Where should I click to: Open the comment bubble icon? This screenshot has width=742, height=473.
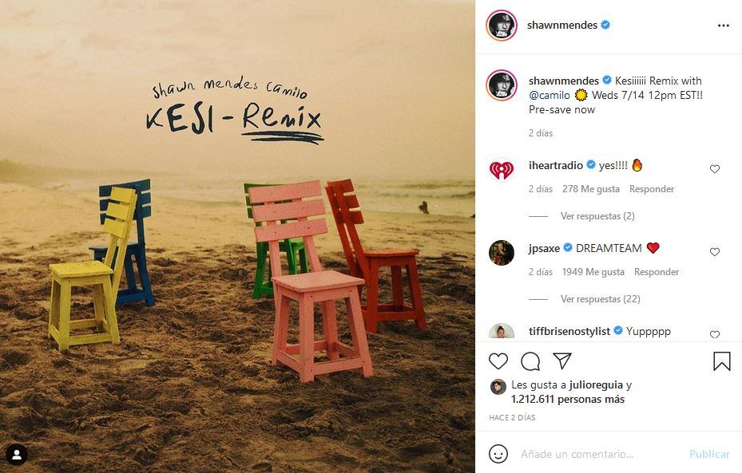pos(530,361)
